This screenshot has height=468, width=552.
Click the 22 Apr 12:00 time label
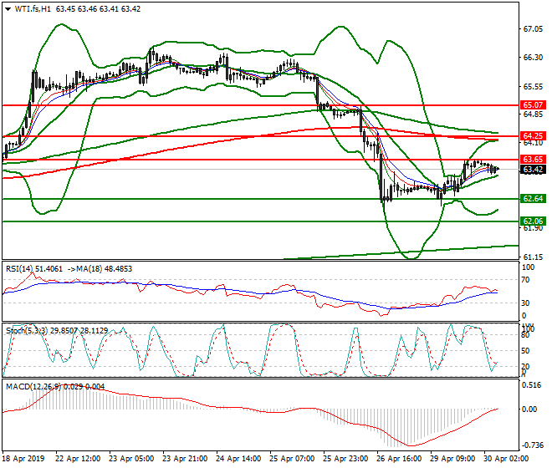click(x=78, y=459)
